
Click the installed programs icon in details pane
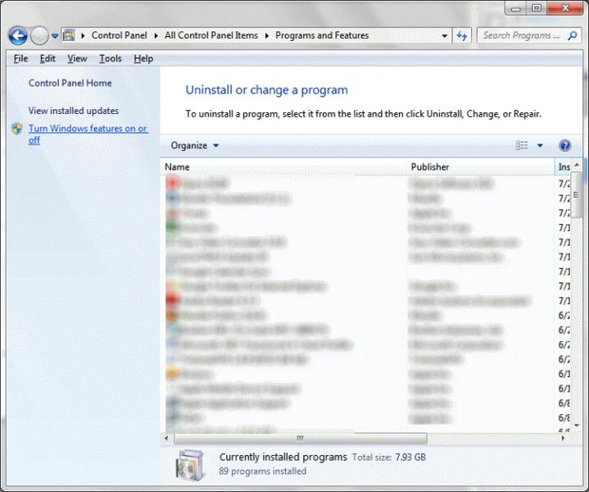pyautogui.click(x=190, y=464)
